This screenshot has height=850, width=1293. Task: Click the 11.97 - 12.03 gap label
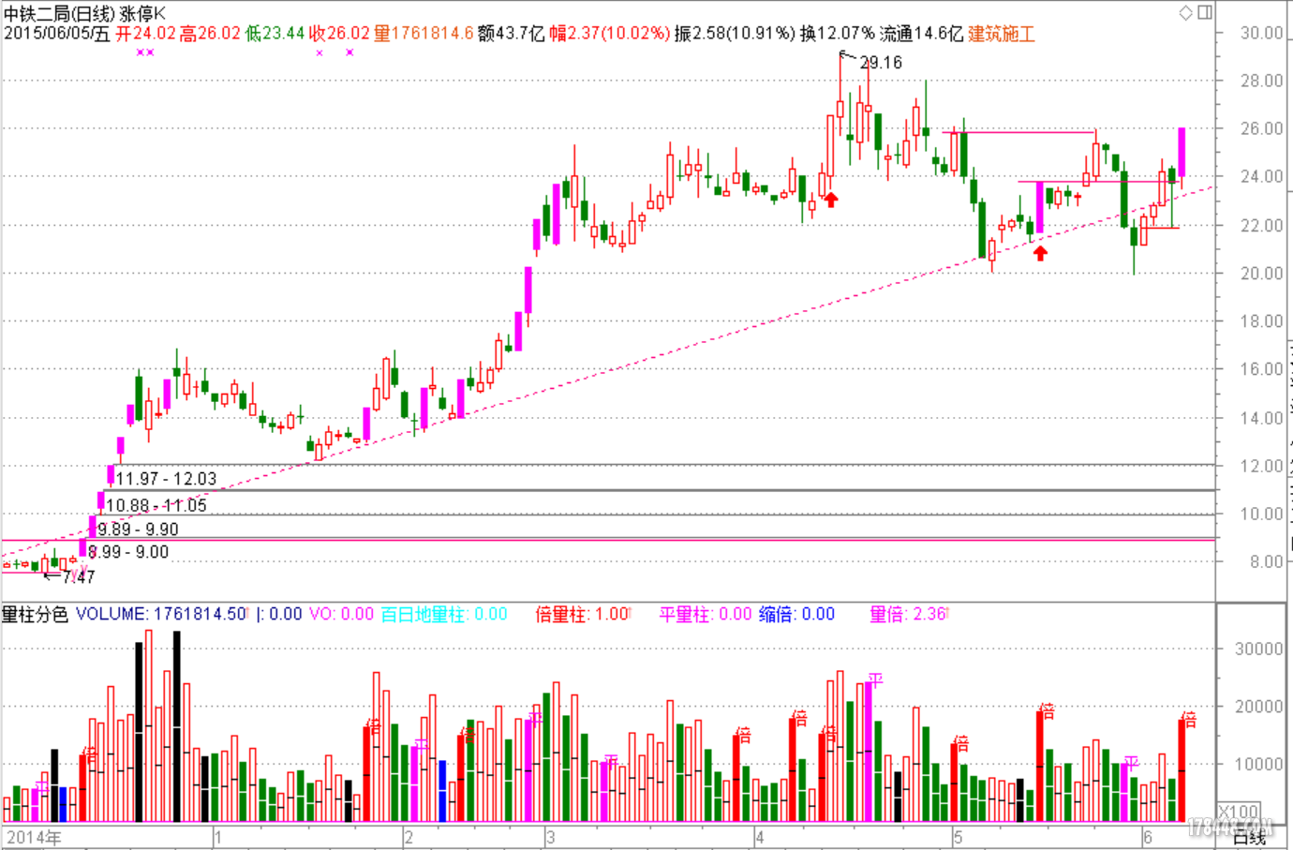pyautogui.click(x=166, y=479)
